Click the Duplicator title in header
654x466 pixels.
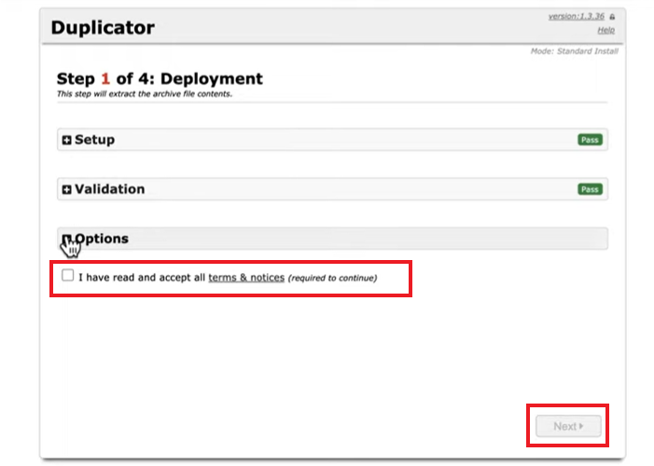click(102, 27)
